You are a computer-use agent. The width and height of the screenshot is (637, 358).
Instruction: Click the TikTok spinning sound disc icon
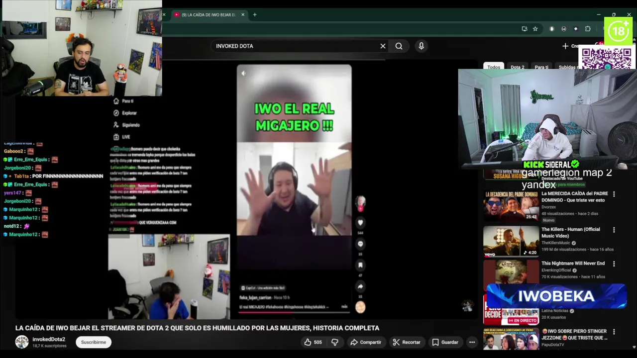pos(360,307)
